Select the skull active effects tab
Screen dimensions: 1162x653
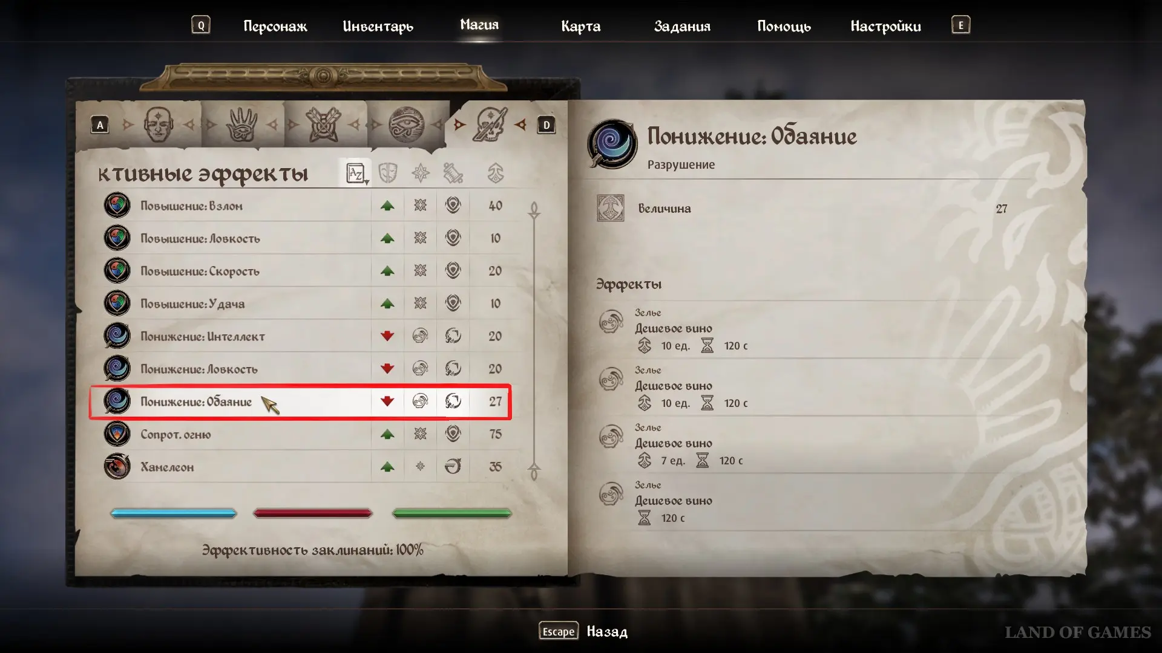point(490,125)
